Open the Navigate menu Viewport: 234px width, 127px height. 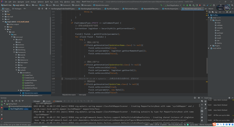click(x=21, y=2)
